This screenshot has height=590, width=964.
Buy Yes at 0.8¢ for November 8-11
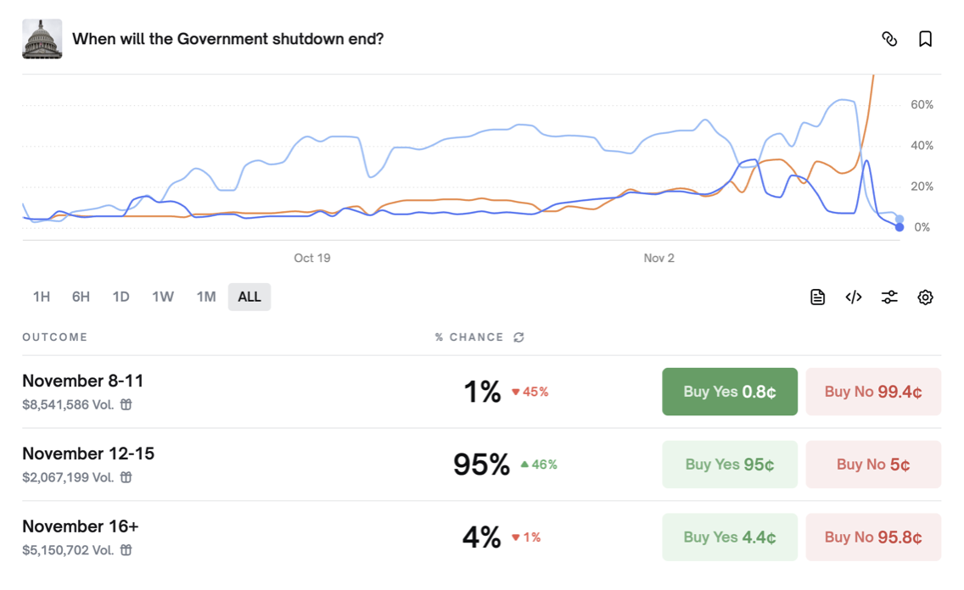(x=730, y=392)
